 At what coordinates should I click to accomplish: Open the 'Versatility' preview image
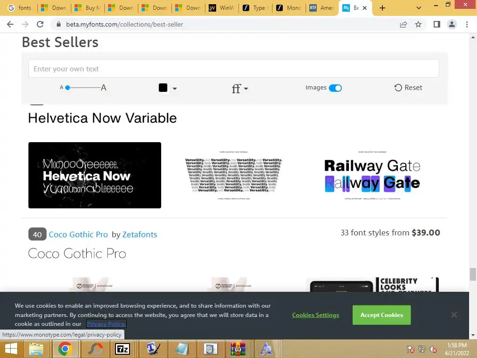[233, 175]
